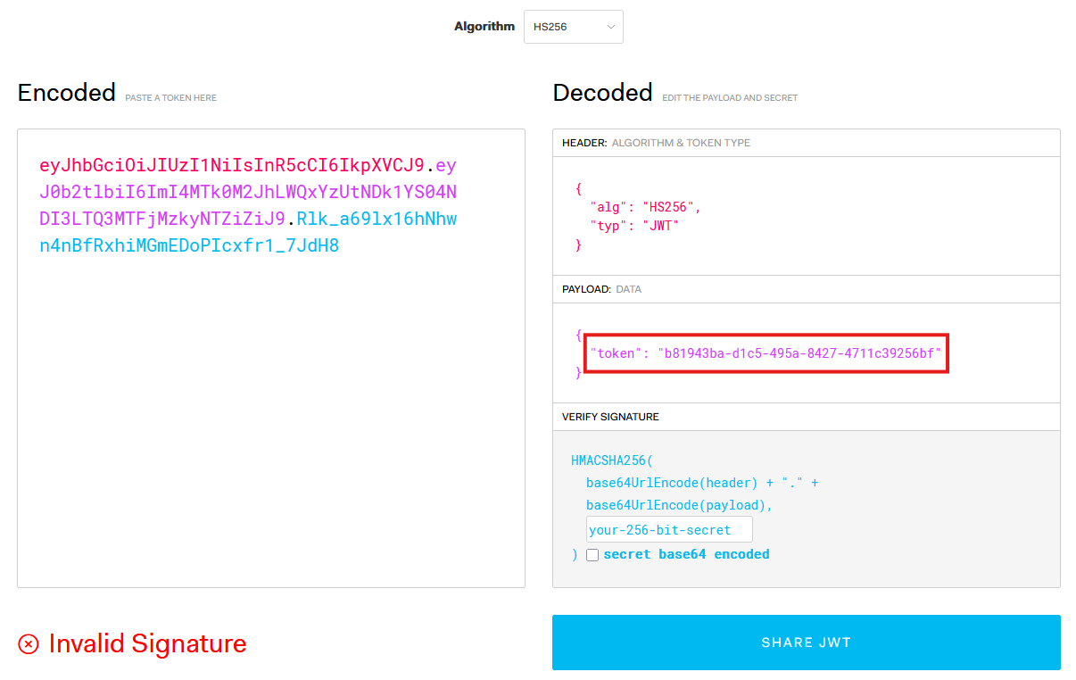Screen dimensions: 1076x680
Task: Click the PASTE A TOKEN HERE hint
Action: click(170, 97)
